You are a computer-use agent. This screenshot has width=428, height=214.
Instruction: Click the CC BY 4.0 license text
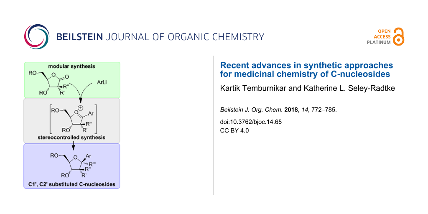[235, 130]
